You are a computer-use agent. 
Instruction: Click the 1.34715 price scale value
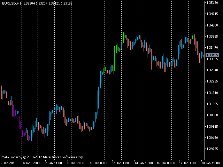212,14
